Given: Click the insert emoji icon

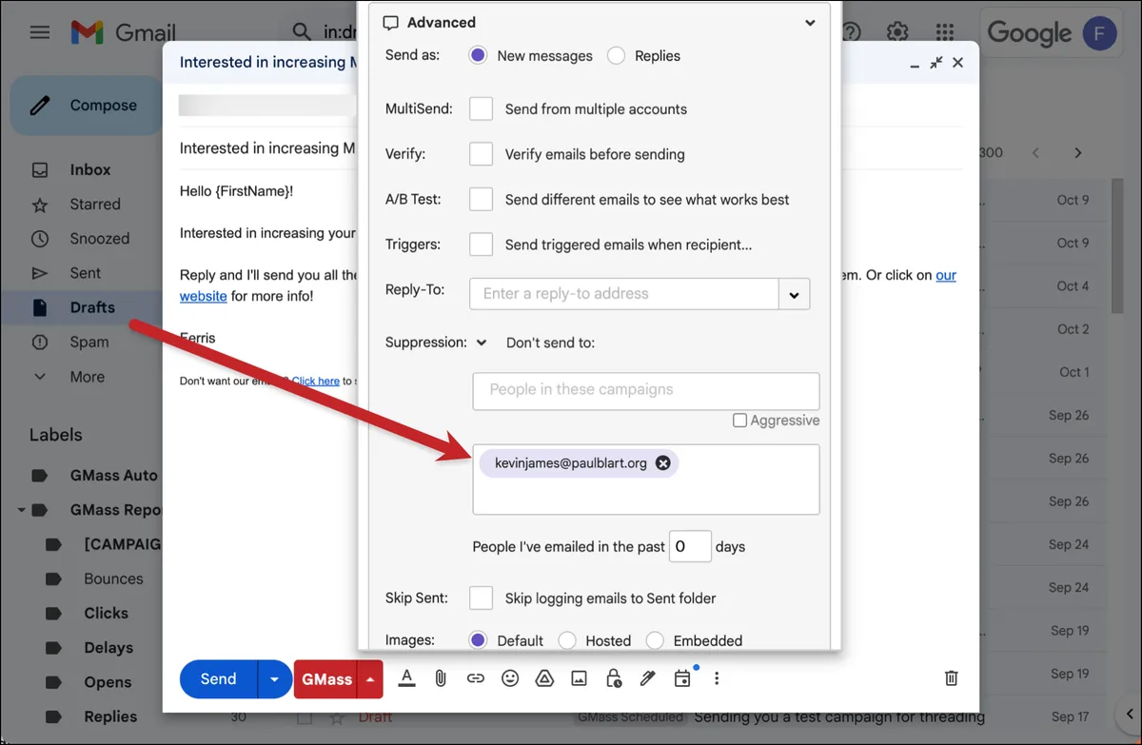Looking at the screenshot, I should (510, 678).
